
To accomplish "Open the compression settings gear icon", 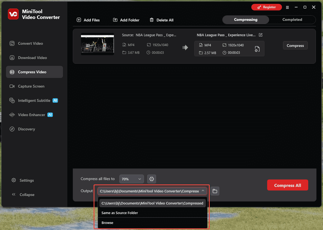I will click(x=152, y=179).
